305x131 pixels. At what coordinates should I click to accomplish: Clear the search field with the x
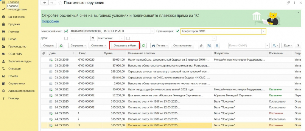267,46
